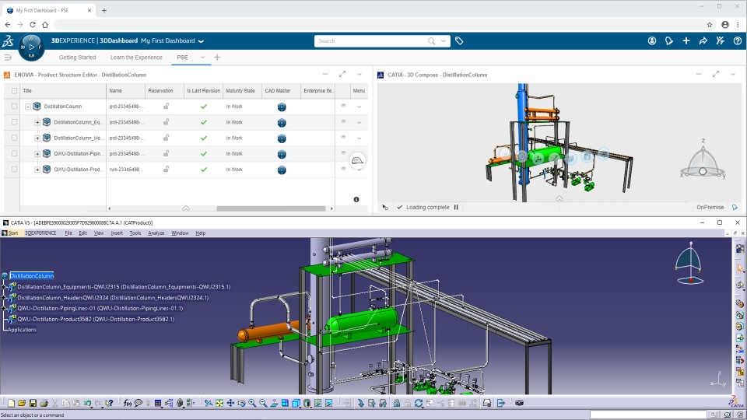Click the Share arrow icon in top bar
Image resolution: width=747 pixels, height=420 pixels.
click(703, 41)
